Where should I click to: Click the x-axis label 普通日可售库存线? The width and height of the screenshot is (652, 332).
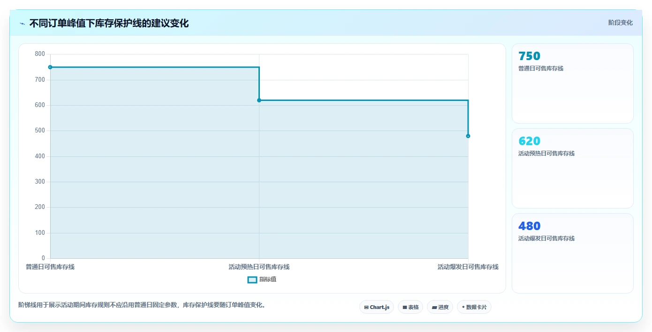(x=50, y=267)
